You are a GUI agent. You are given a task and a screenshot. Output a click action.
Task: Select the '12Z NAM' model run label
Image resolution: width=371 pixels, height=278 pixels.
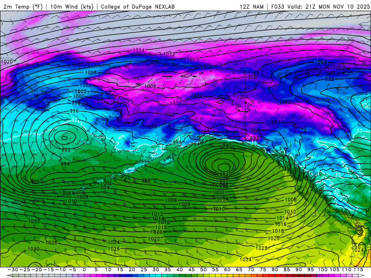(252, 6)
